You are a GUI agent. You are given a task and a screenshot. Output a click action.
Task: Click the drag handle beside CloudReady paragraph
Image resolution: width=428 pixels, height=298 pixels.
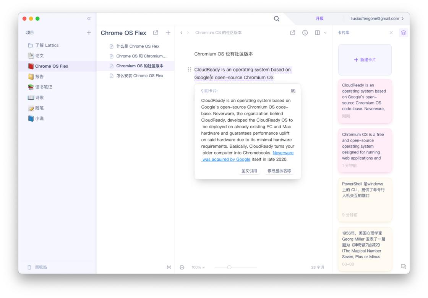(x=189, y=70)
